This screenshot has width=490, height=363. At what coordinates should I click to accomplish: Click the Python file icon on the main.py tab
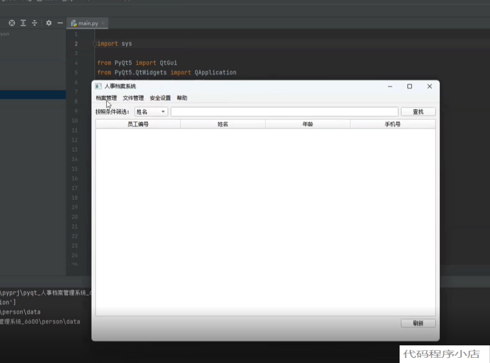tap(75, 23)
